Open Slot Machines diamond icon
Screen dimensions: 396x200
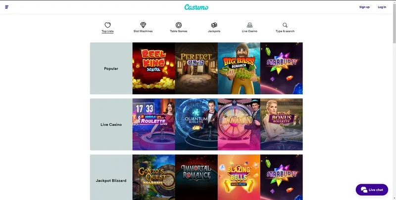pos(143,25)
